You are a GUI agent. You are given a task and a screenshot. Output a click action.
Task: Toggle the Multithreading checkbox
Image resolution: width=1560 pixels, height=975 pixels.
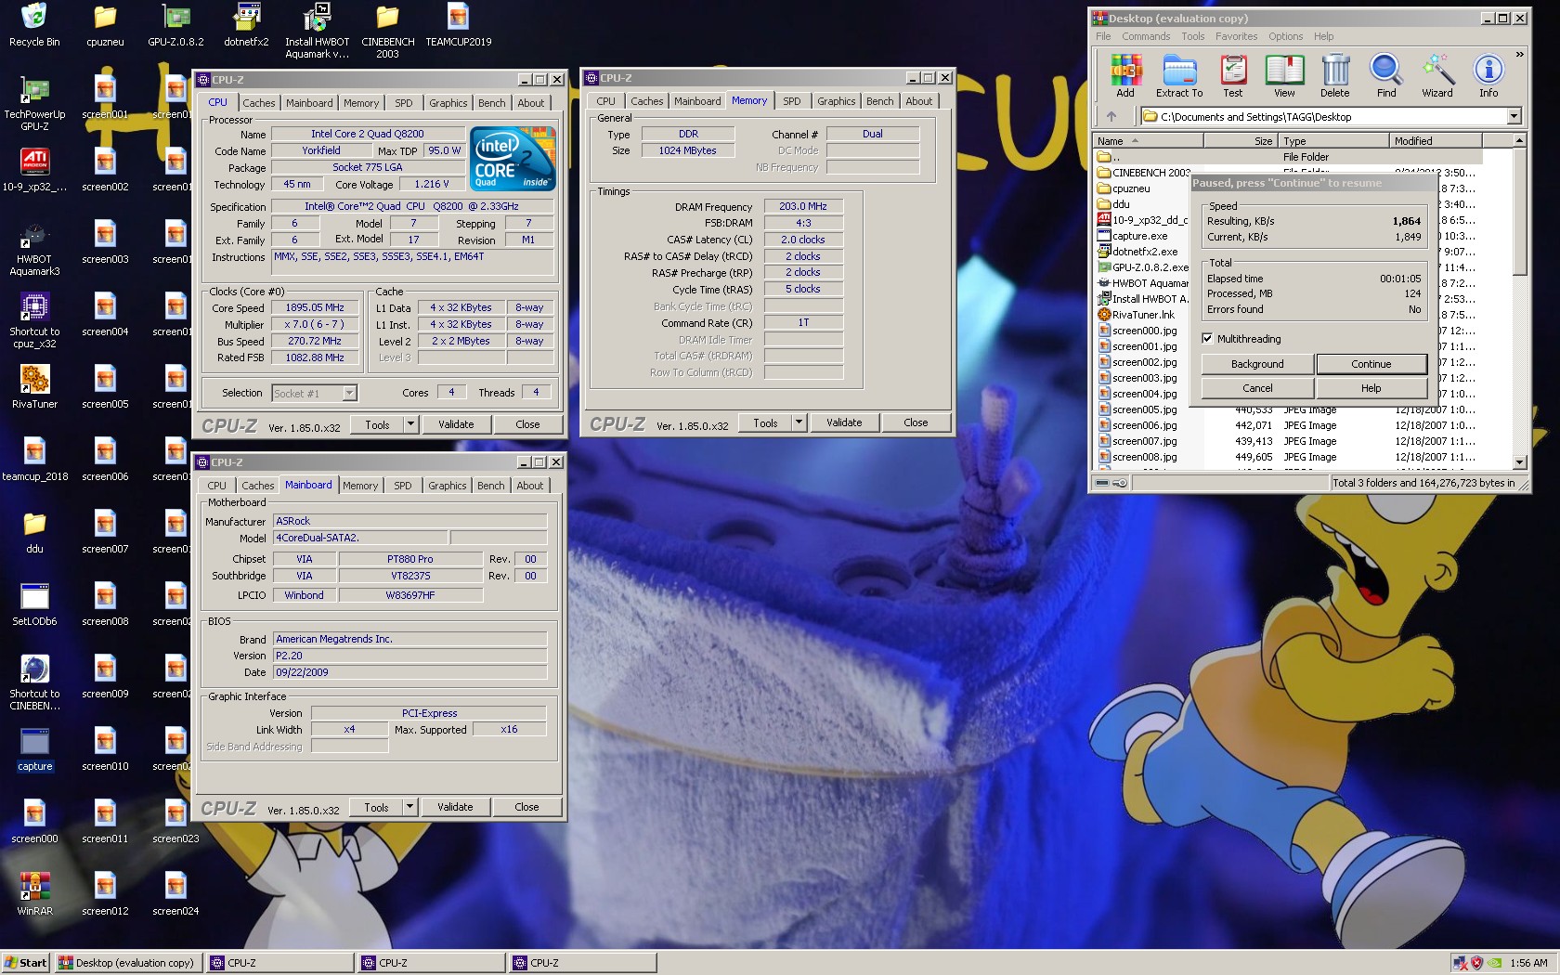pyautogui.click(x=1207, y=339)
